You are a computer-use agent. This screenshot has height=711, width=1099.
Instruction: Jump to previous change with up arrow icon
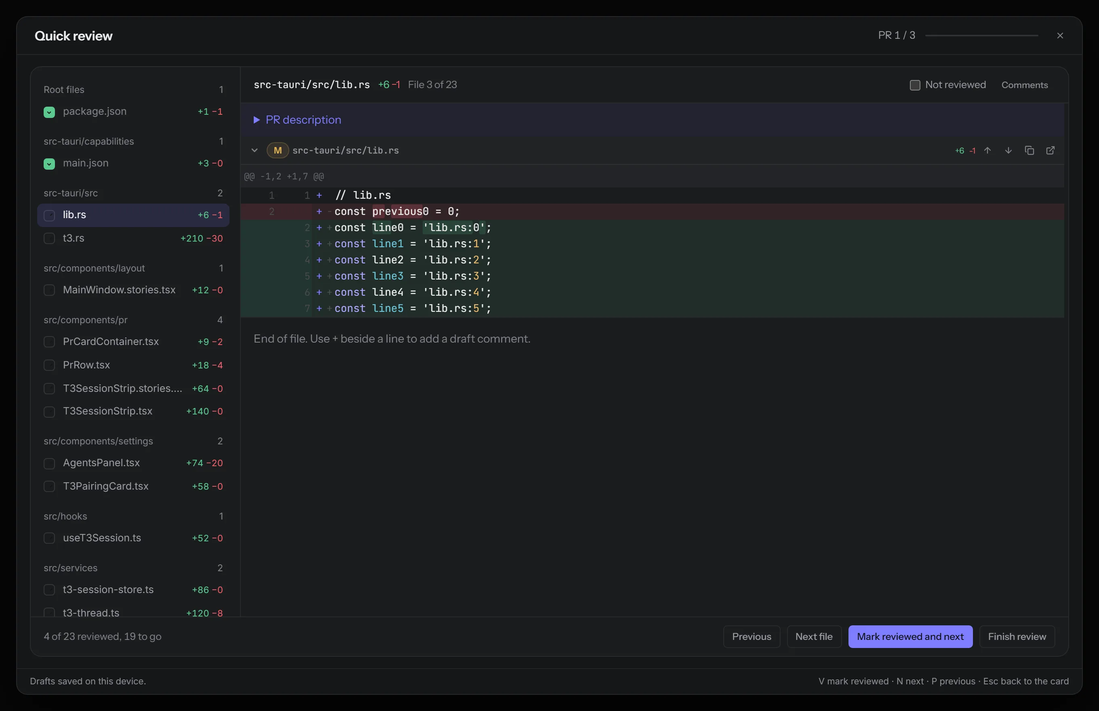click(x=987, y=151)
